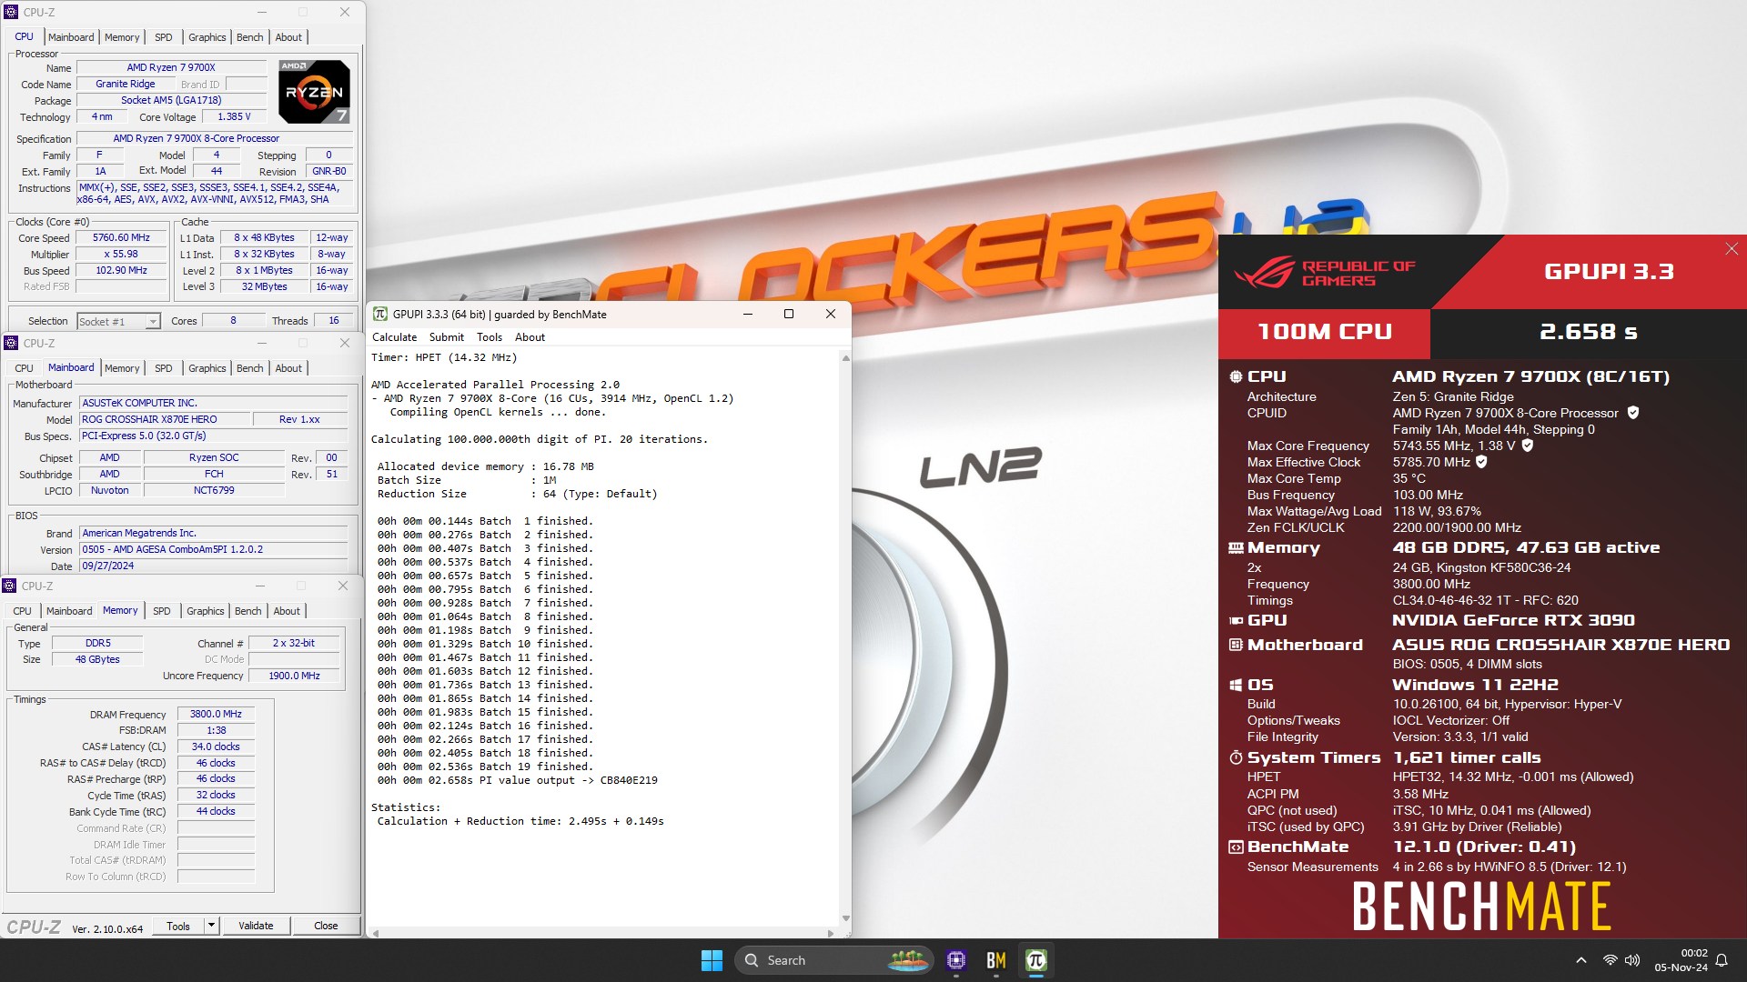Minimize the GPUPI window

748,315
